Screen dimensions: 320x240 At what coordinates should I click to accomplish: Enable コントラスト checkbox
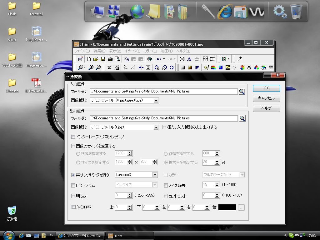click(166, 196)
